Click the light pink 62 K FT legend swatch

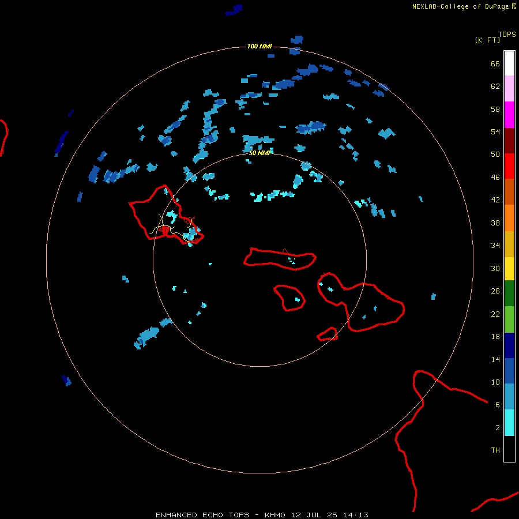tap(509, 89)
